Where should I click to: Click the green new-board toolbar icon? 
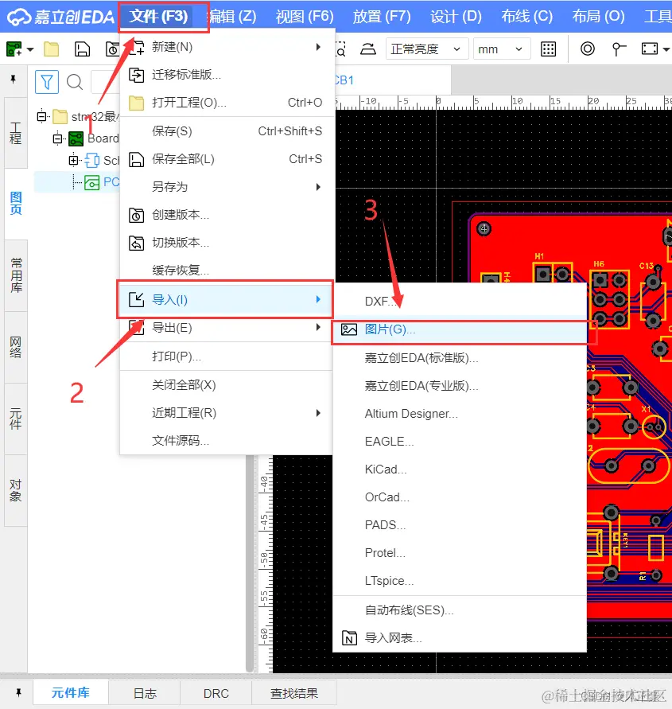click(14, 49)
